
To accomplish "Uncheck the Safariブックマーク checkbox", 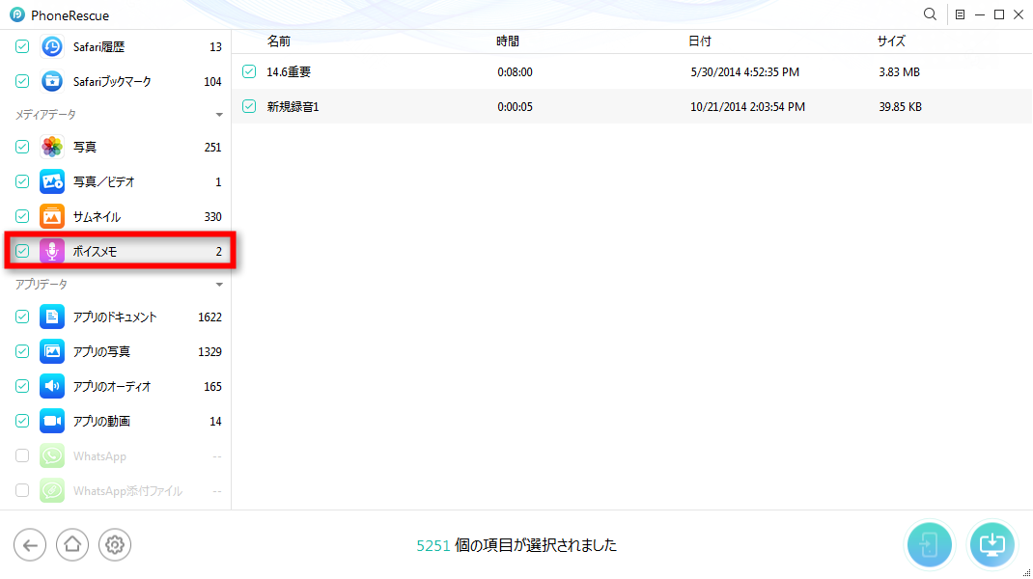I will [22, 81].
